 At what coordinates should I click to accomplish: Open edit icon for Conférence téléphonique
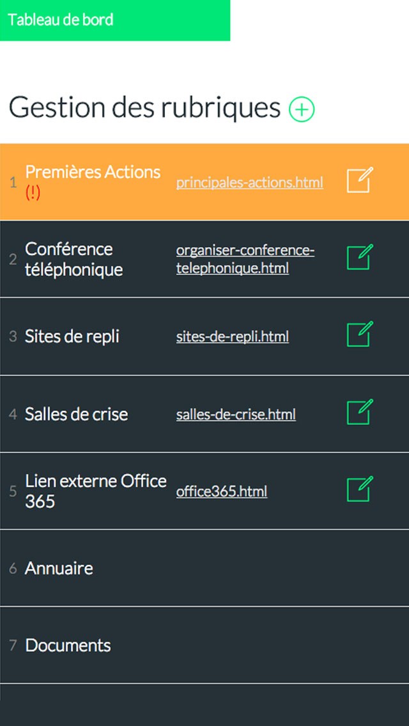[359, 258]
